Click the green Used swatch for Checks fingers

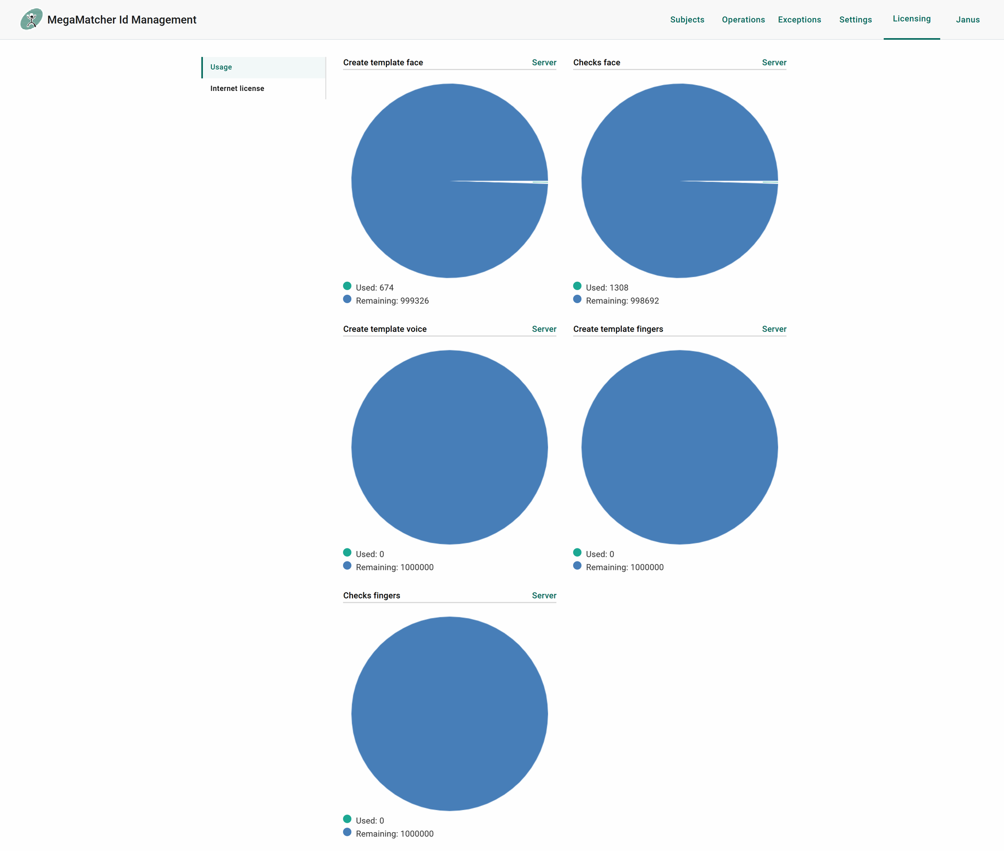347,819
